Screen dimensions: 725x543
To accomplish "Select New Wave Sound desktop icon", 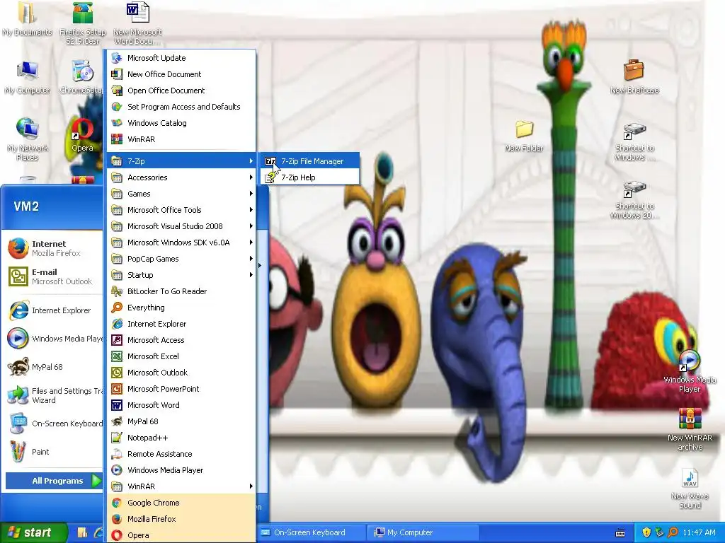I will tap(690, 489).
